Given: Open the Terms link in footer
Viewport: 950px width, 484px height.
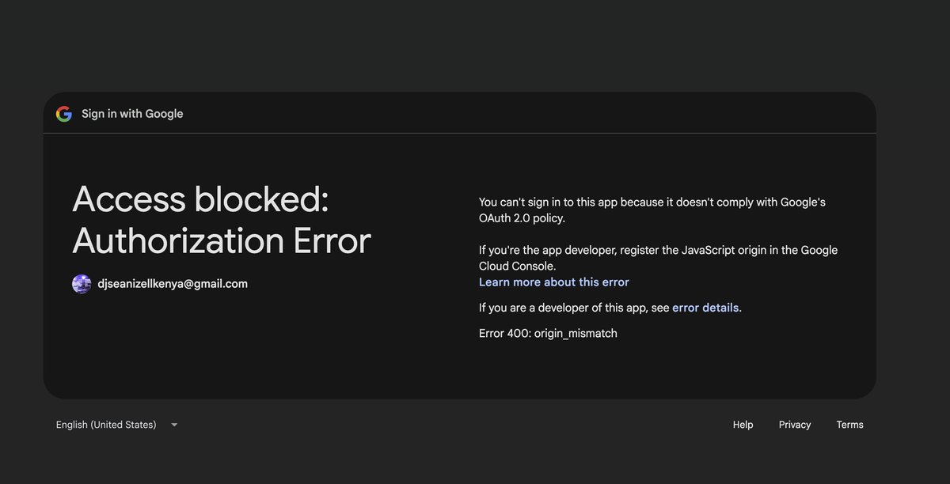Looking at the screenshot, I should 849,425.
